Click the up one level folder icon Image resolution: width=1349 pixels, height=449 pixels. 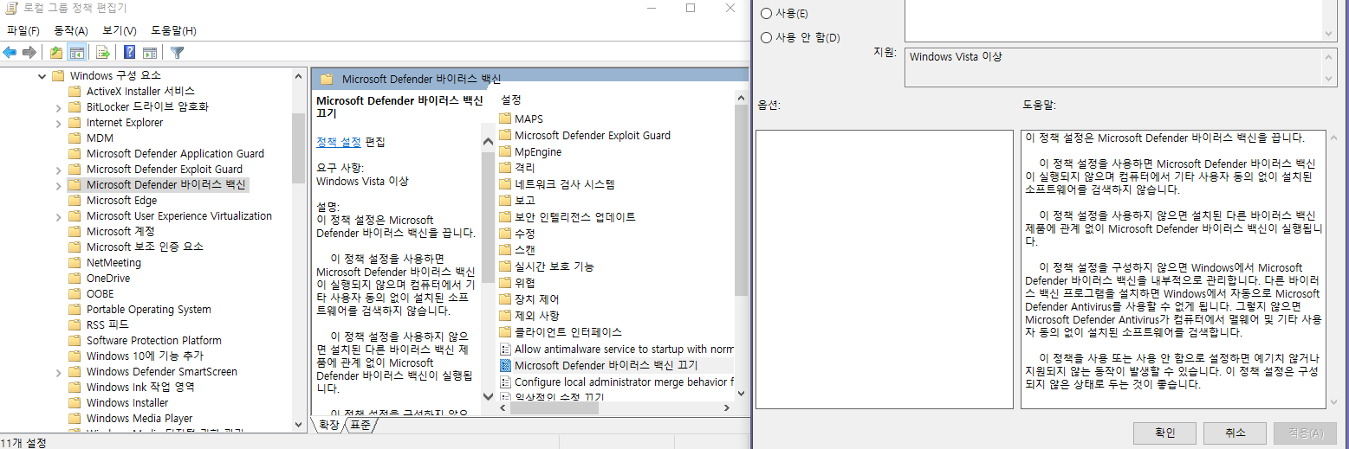tap(56, 52)
